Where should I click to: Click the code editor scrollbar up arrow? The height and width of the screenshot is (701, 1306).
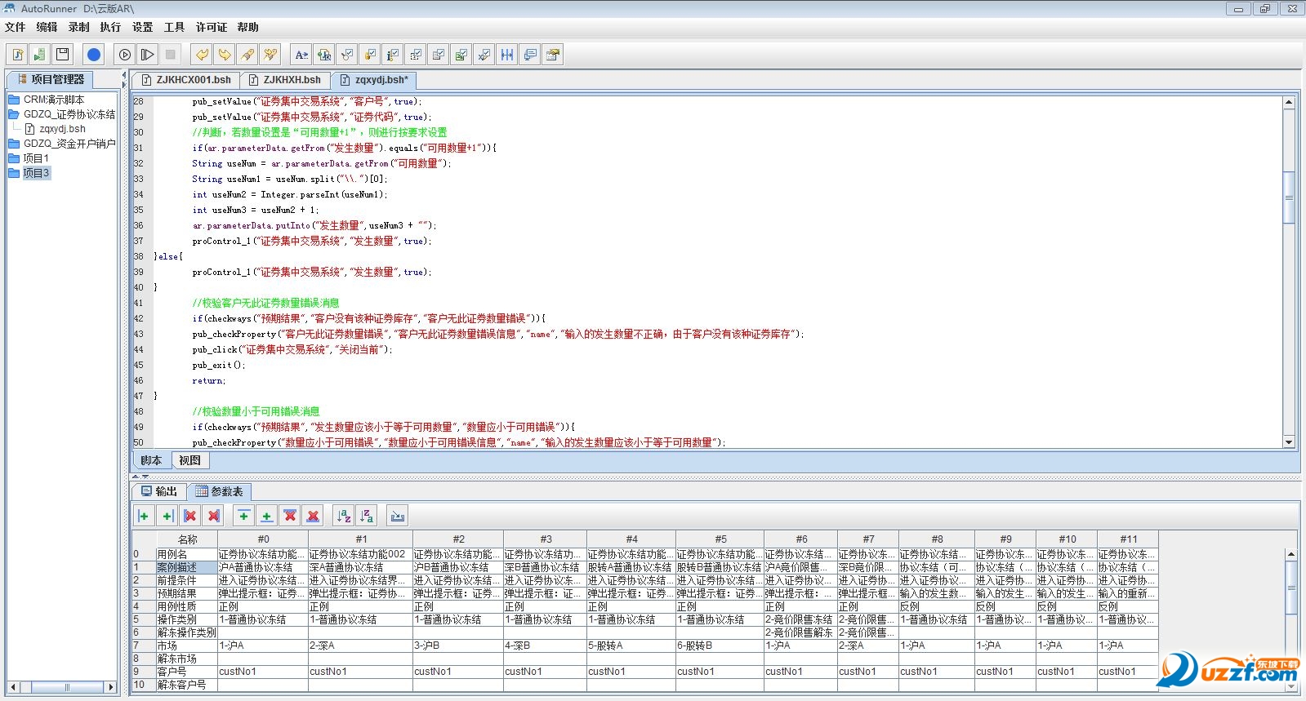coord(1290,103)
